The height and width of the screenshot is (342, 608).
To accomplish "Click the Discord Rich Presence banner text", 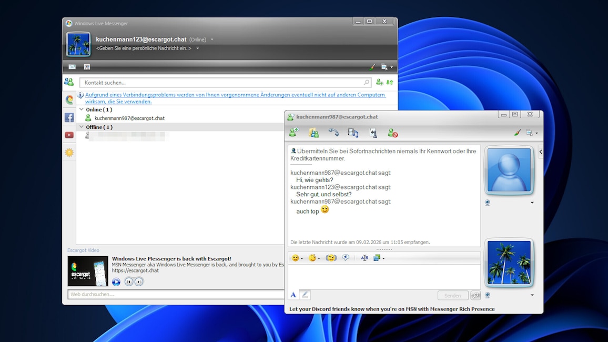I will click(392, 309).
